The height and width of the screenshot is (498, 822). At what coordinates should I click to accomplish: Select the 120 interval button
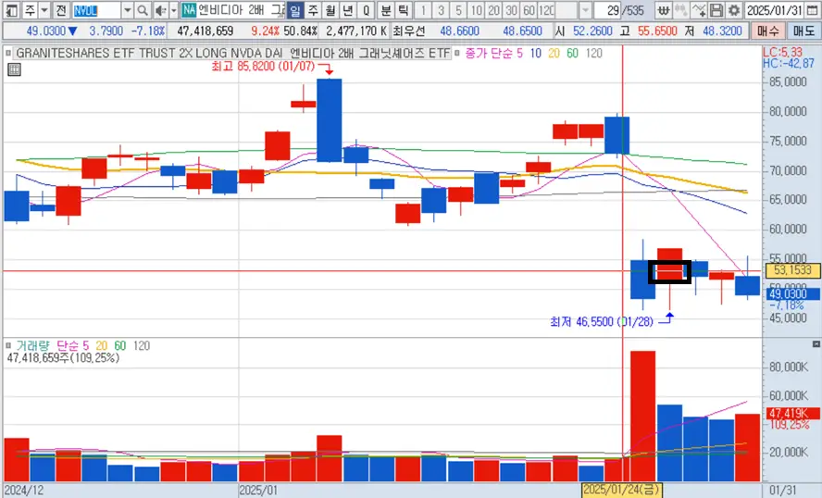[x=546, y=10]
